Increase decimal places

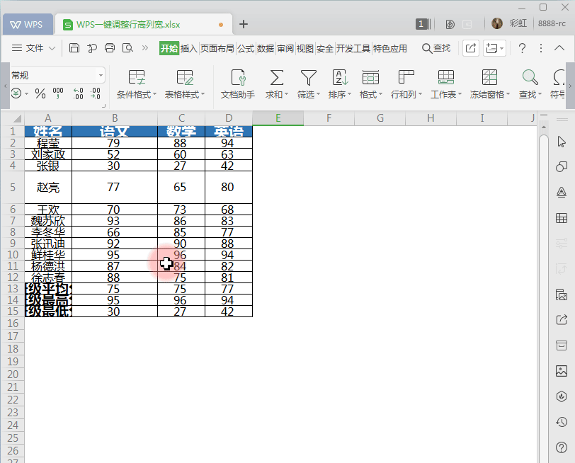pos(78,93)
